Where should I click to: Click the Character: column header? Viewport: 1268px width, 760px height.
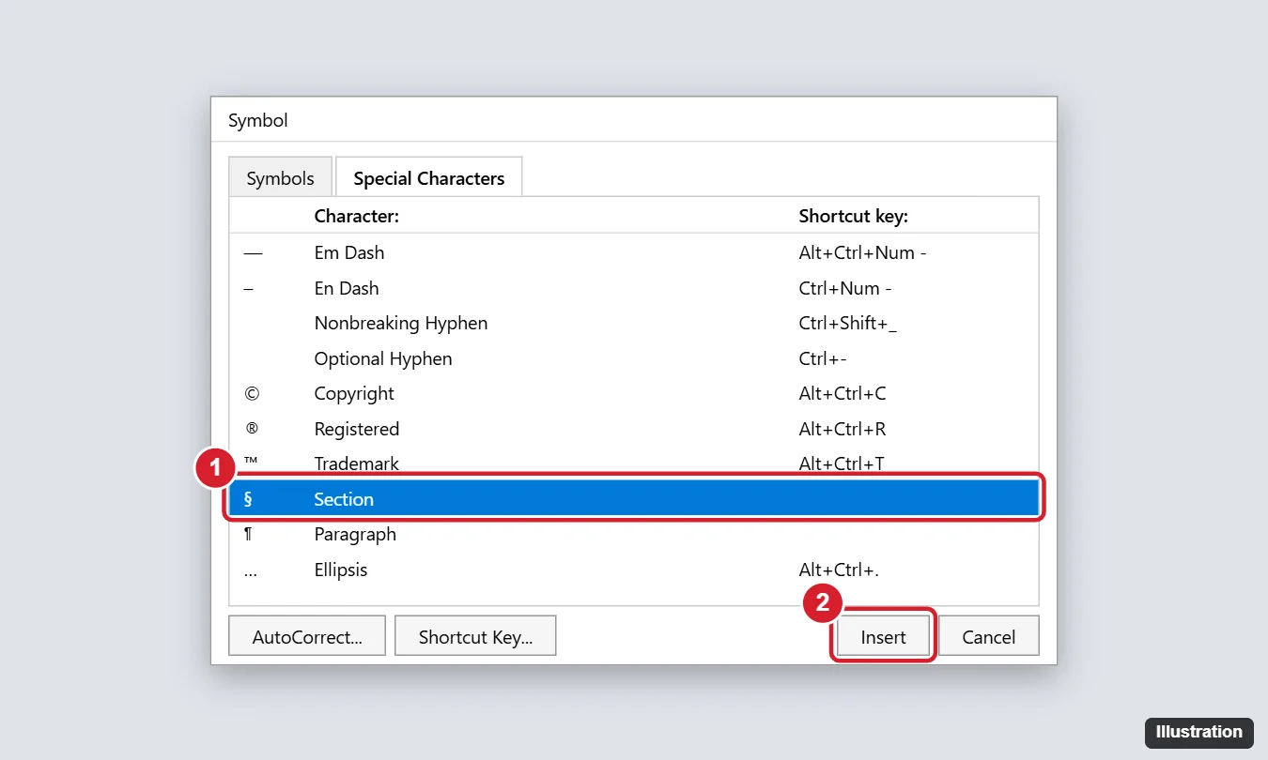tap(357, 216)
